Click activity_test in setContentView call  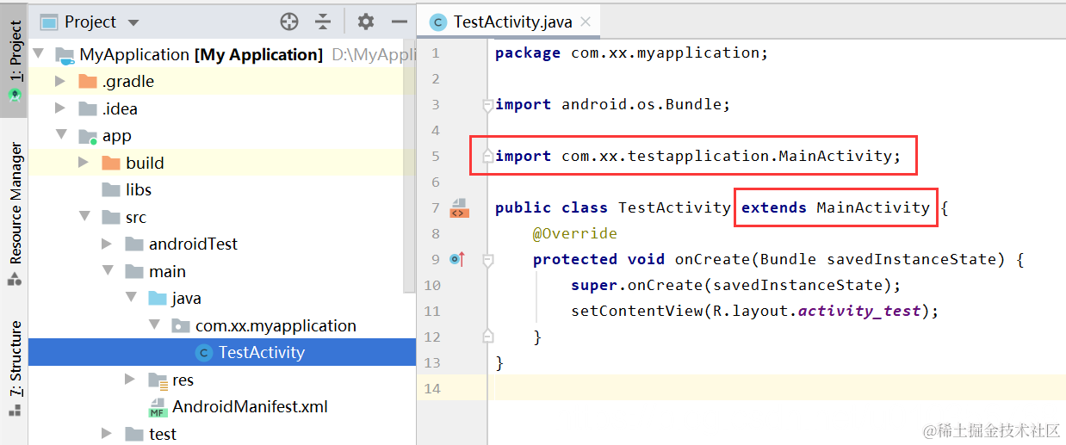859,311
